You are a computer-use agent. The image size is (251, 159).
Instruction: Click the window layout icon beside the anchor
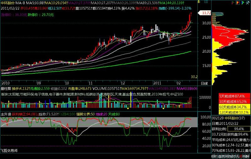[206, 2]
